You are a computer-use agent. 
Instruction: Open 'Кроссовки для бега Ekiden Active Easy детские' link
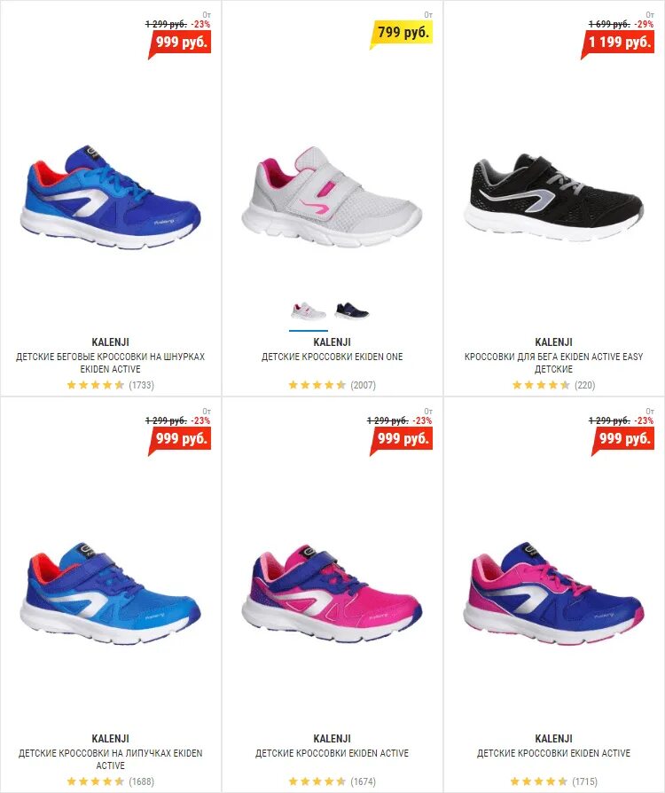(553, 363)
